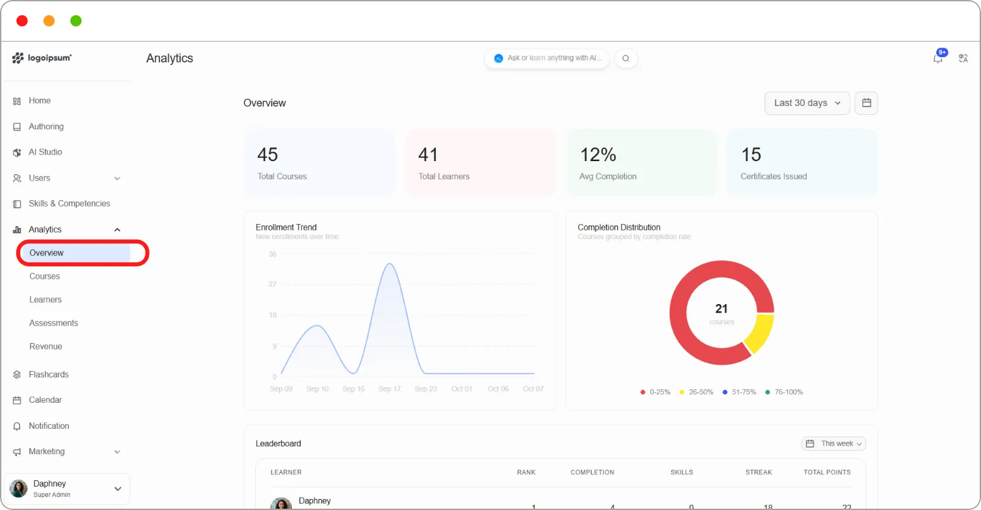This screenshot has height=510, width=981.
Task: Click the Marketing megaphone icon
Action: tap(17, 452)
